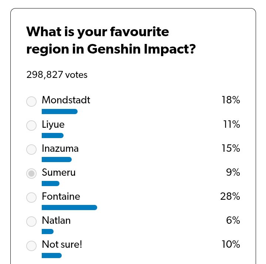Click the Sumeru option label
Viewport: 266px width, 264px height.
pyautogui.click(x=59, y=172)
